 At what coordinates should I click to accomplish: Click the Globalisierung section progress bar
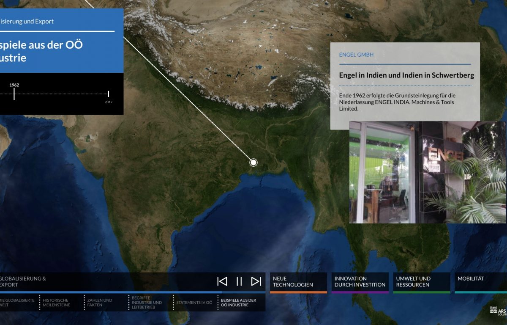click(x=133, y=292)
